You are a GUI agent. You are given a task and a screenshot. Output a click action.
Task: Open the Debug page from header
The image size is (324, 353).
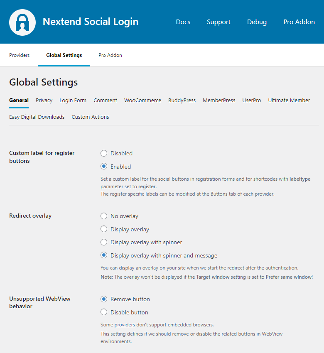257,22
